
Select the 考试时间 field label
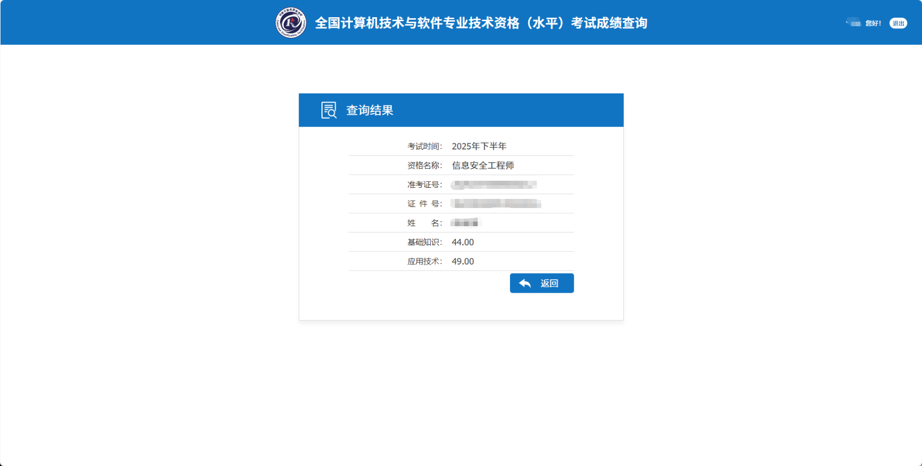(x=424, y=146)
